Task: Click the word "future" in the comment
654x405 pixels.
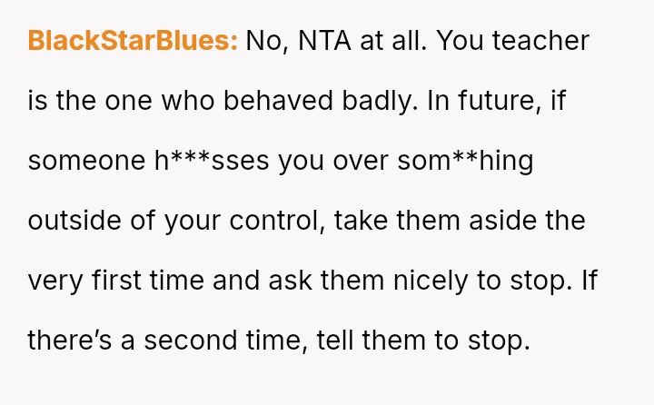Action: (x=495, y=101)
